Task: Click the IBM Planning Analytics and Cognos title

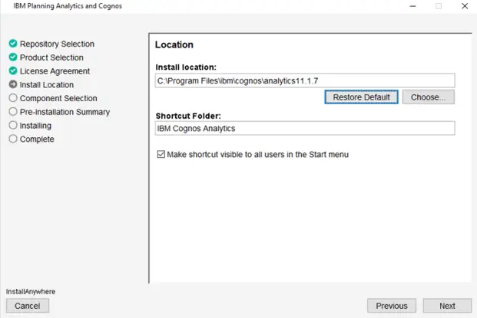Action: (68, 6)
